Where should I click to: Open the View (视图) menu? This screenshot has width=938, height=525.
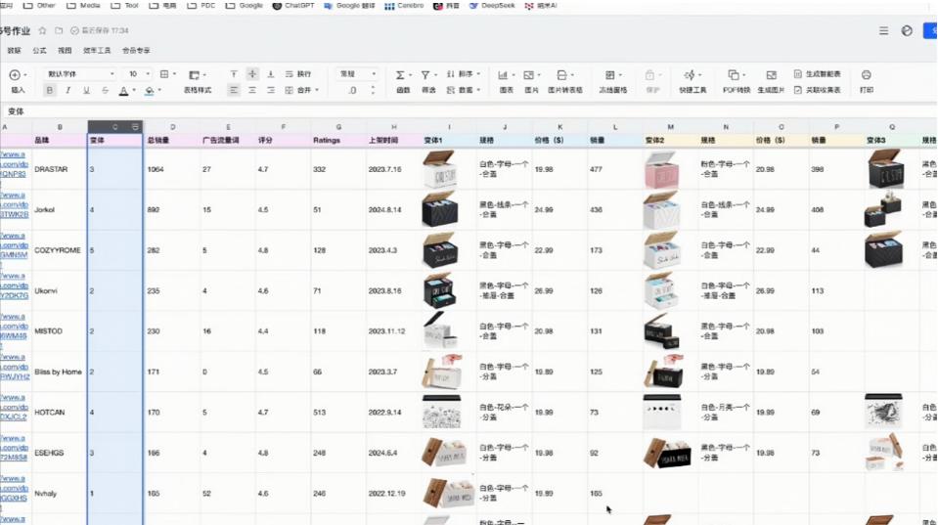point(65,51)
